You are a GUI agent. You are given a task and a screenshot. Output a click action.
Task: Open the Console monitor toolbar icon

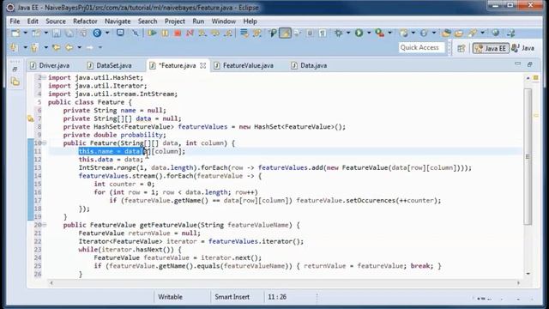point(120,33)
